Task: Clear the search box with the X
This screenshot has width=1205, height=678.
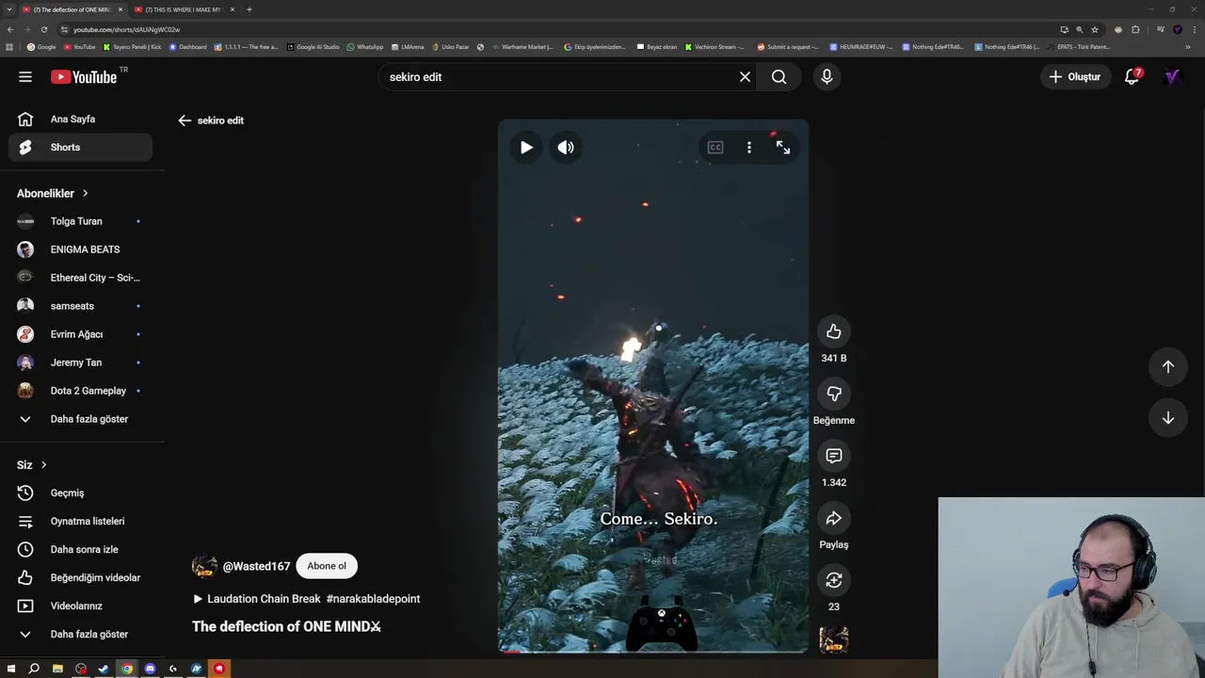Action: [x=745, y=77]
